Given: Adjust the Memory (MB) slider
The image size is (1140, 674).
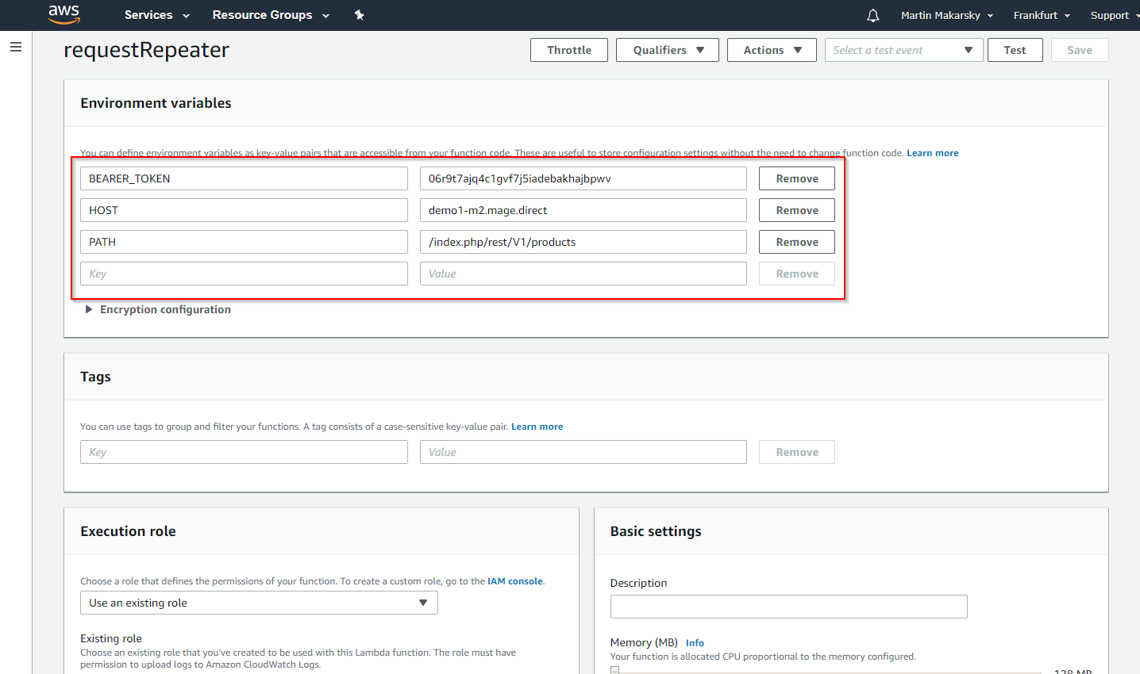Looking at the screenshot, I should (x=615, y=670).
